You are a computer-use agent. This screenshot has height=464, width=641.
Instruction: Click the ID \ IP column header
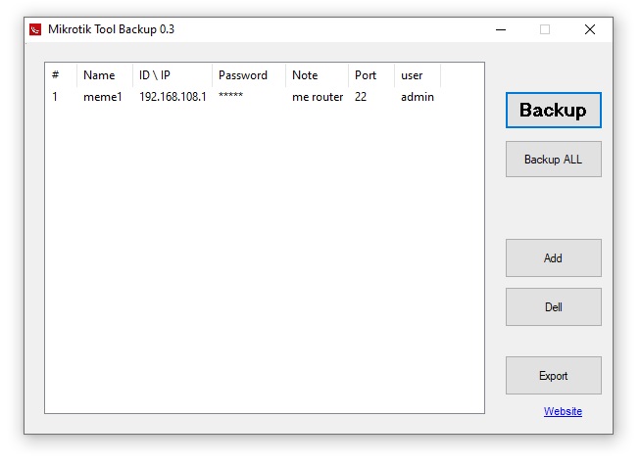coord(173,75)
